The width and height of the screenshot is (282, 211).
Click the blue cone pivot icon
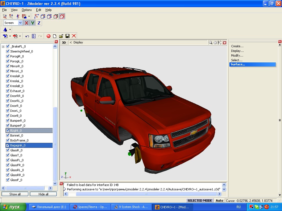pos(5,29)
